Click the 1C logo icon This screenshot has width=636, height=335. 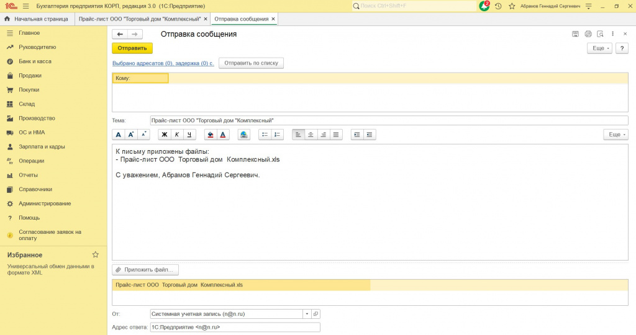(x=11, y=6)
